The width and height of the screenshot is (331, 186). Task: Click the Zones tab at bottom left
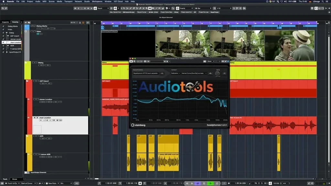point(15,179)
